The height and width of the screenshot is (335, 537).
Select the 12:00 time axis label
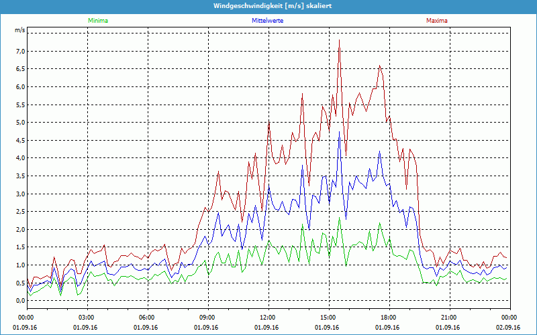268,318
